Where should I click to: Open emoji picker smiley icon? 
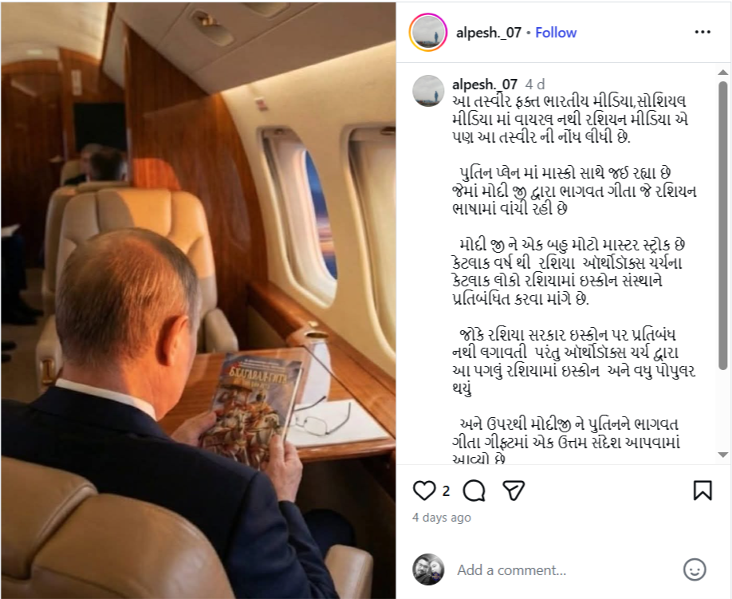click(x=695, y=569)
